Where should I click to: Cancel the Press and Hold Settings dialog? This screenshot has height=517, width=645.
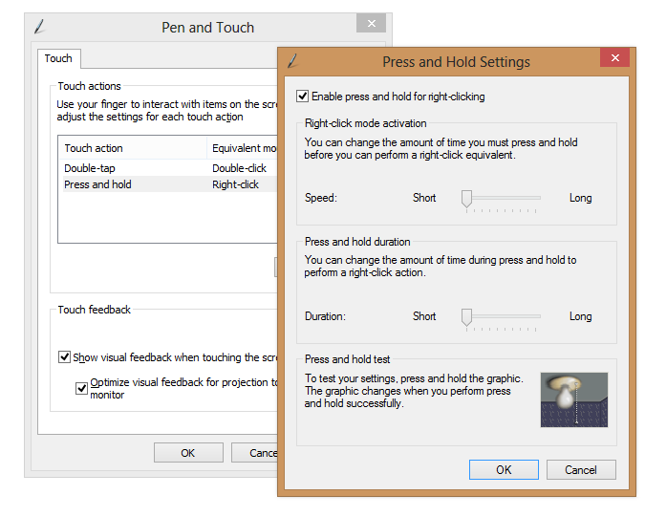point(581,469)
